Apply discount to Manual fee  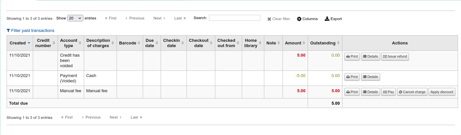click(x=442, y=92)
